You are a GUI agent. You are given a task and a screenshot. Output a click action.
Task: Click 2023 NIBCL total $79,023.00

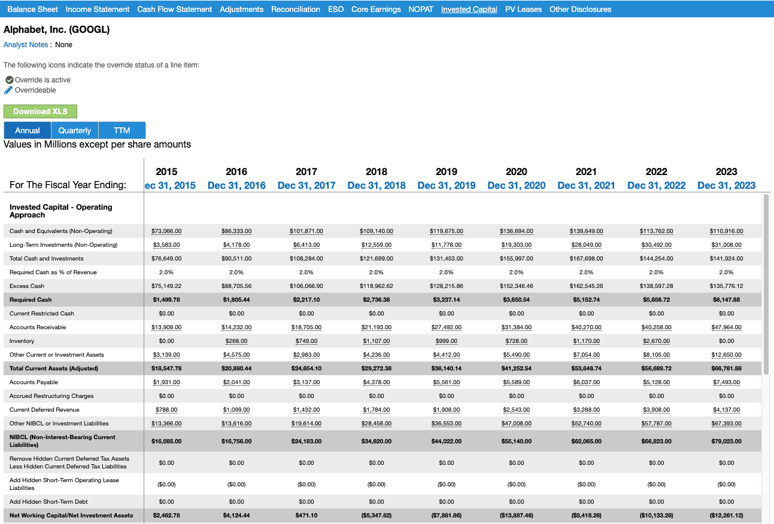coord(727,442)
